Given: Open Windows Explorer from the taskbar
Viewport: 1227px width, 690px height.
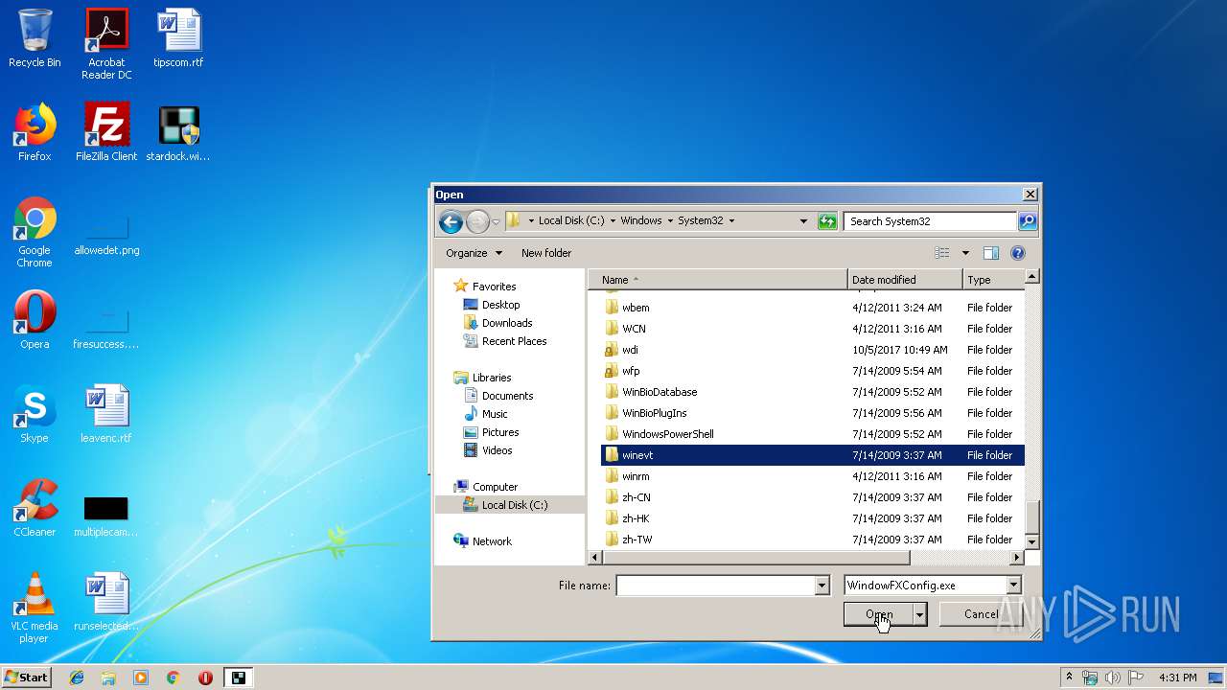Looking at the screenshot, I should (x=108, y=678).
